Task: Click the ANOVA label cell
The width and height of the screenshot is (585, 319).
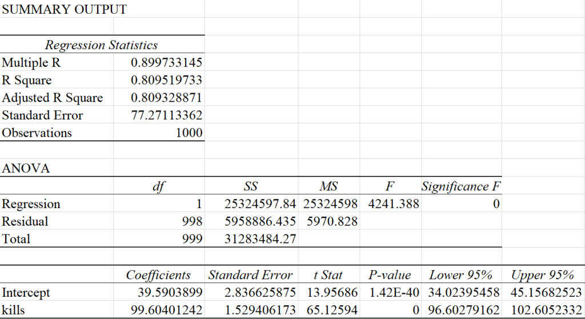Action: [x=26, y=169]
